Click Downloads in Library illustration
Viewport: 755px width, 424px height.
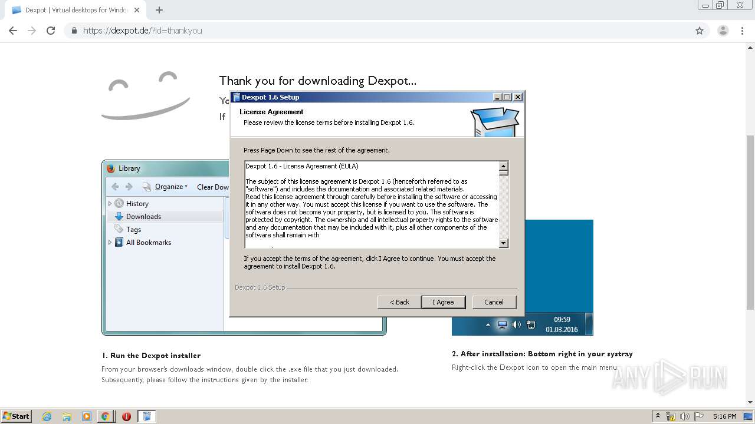pos(143,217)
